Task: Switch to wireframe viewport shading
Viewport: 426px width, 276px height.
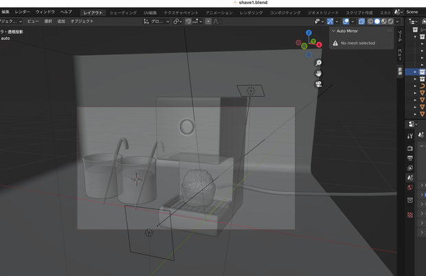Action: click(x=370, y=21)
